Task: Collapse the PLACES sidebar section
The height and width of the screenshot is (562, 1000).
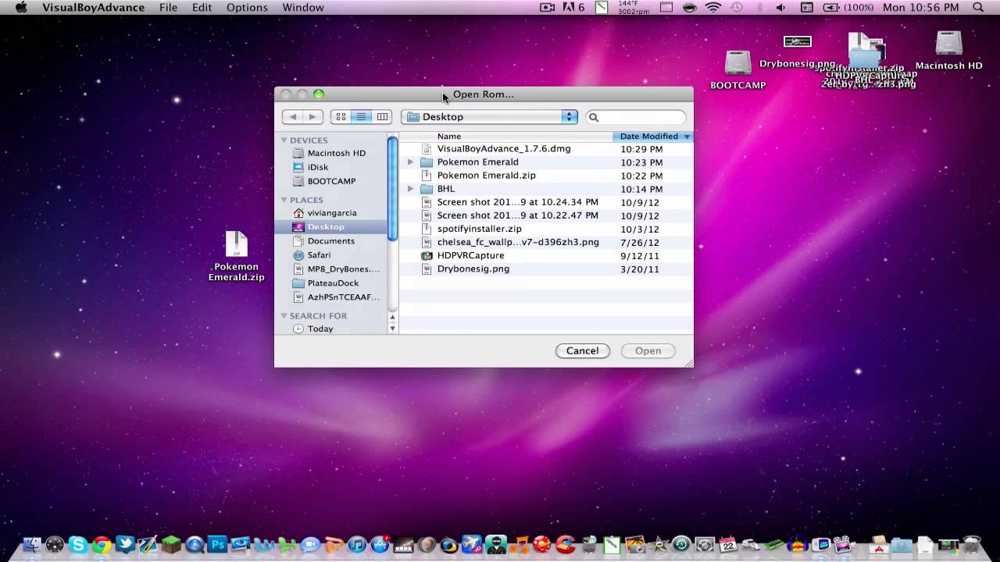Action: [x=284, y=200]
